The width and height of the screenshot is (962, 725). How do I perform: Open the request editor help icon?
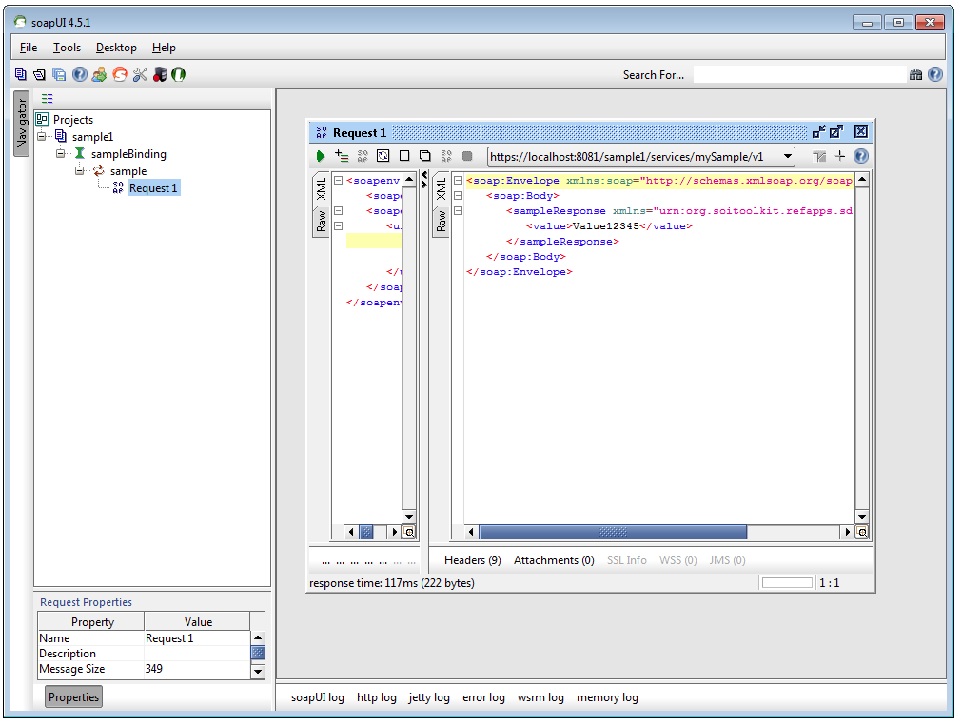[861, 156]
